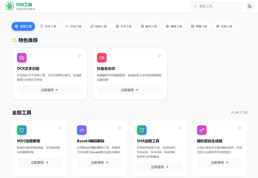
Task: Switch to the 安全工具 category
Action: click(x=48, y=26)
